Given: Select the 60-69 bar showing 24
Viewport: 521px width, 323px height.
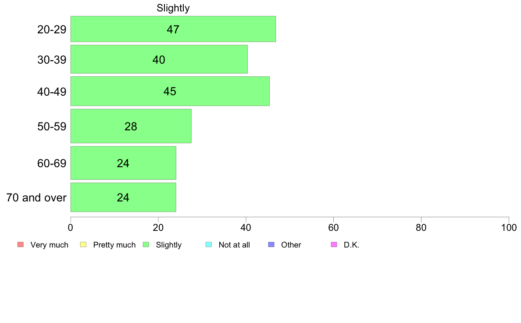Looking at the screenshot, I should (123, 163).
